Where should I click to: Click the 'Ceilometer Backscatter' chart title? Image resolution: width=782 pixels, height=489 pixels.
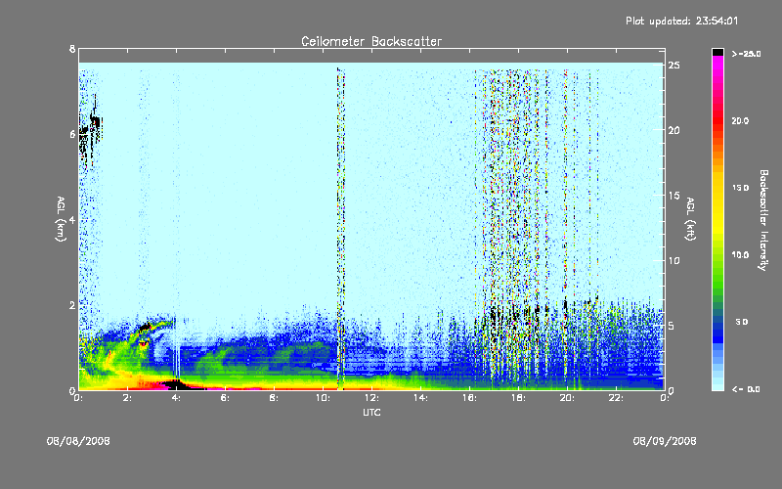[x=371, y=41]
